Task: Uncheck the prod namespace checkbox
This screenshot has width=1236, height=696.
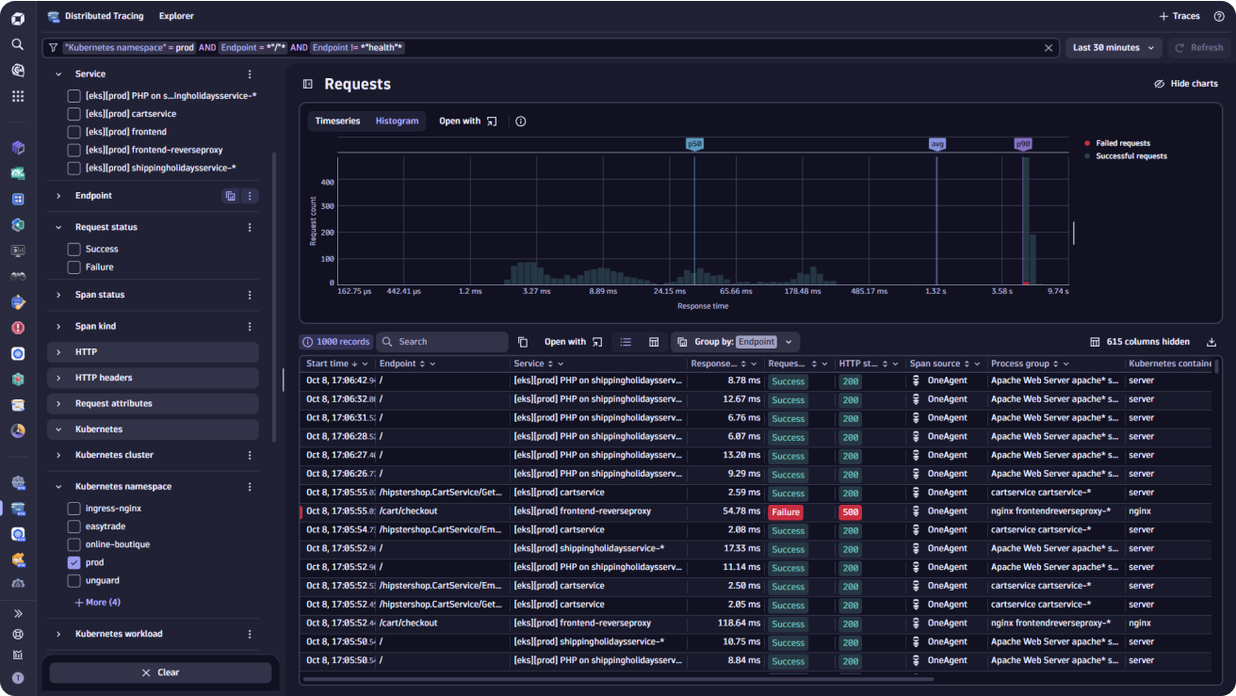Action: coord(74,562)
